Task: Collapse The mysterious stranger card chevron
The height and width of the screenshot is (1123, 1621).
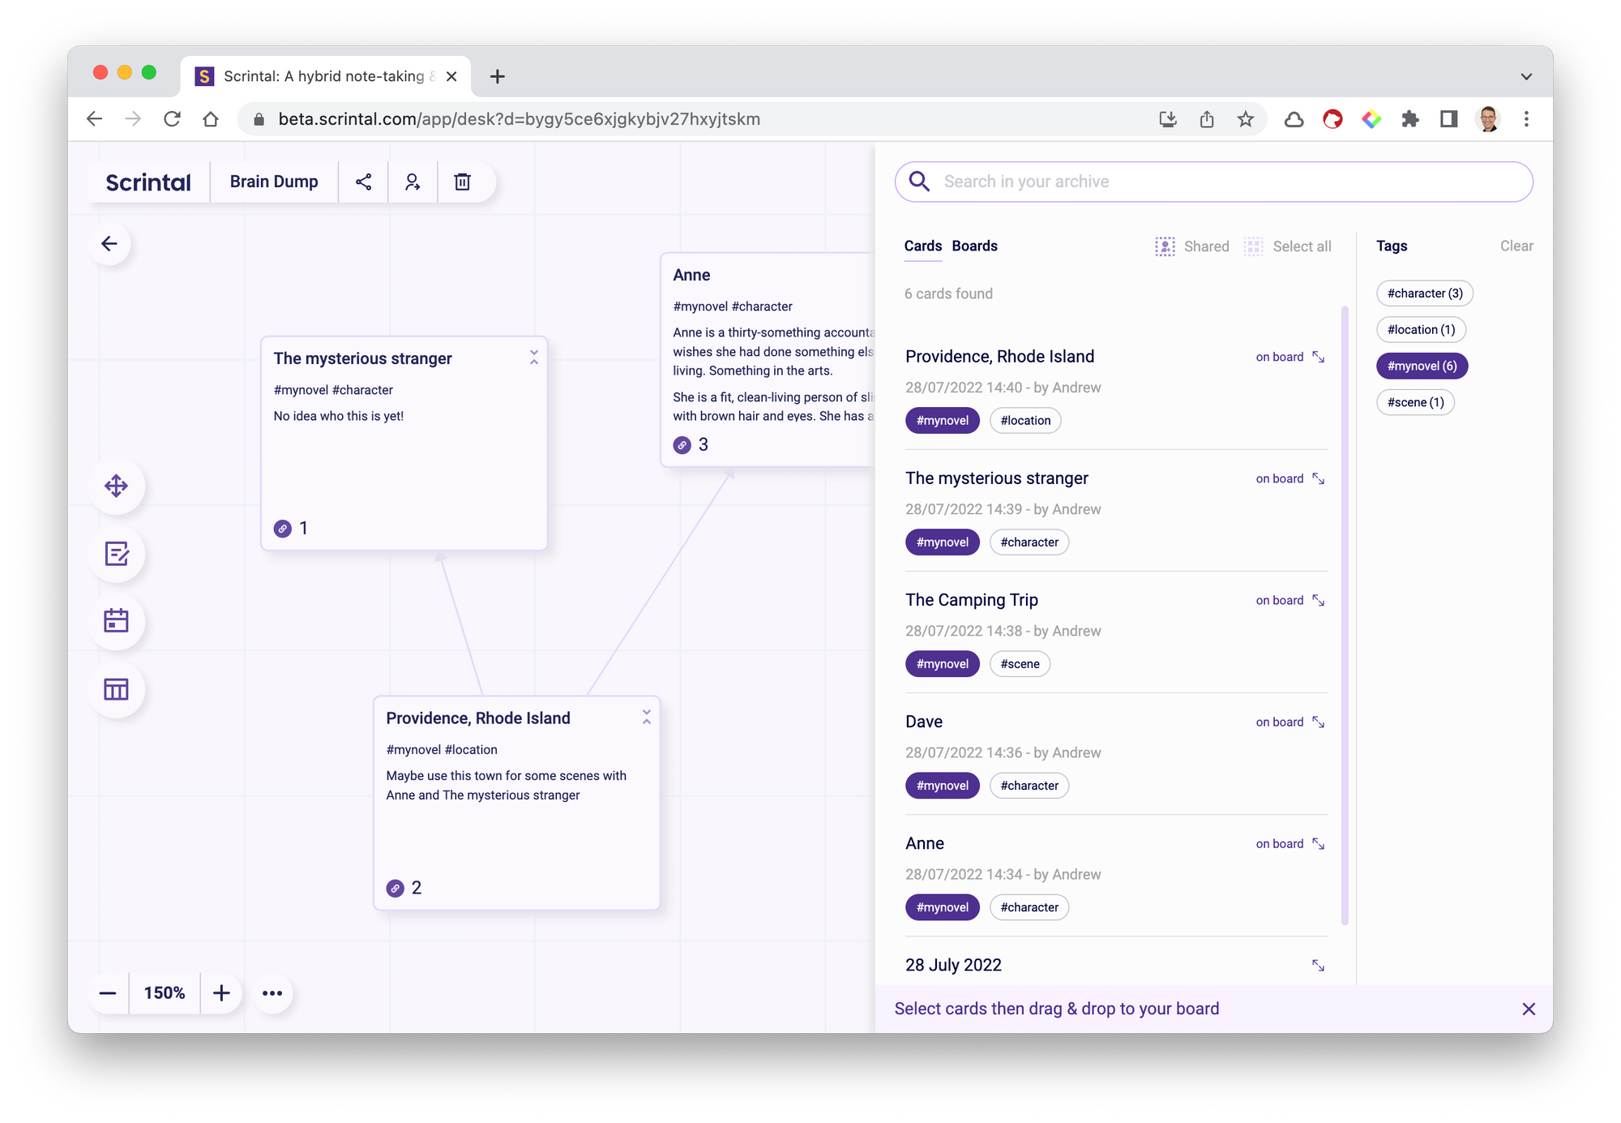Action: 534,358
